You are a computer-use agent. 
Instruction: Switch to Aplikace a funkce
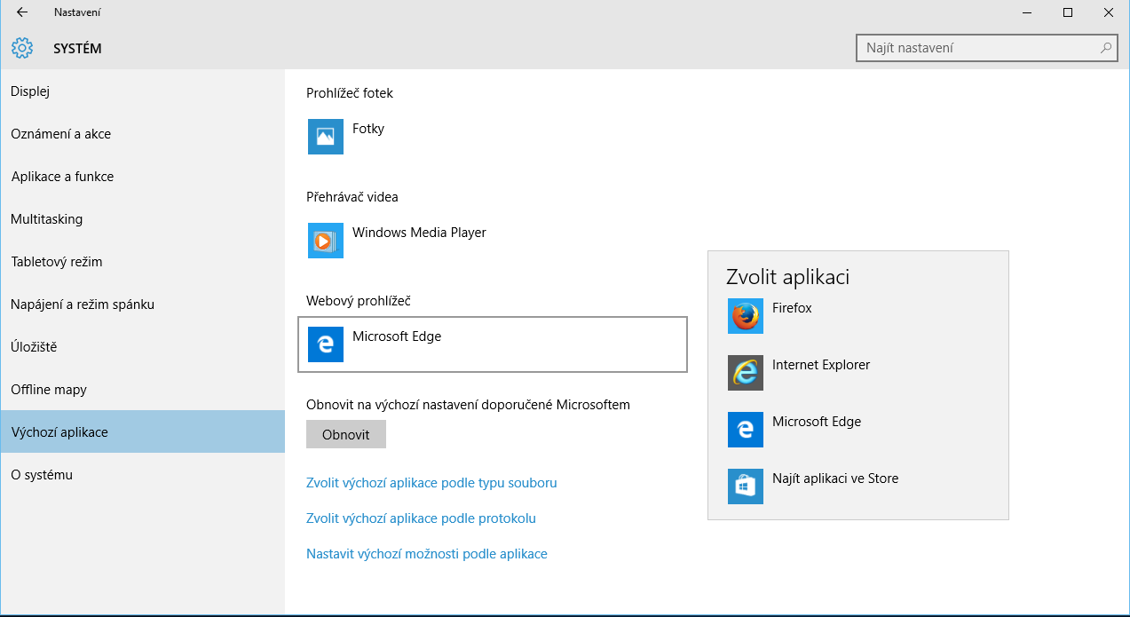pyautogui.click(x=62, y=177)
